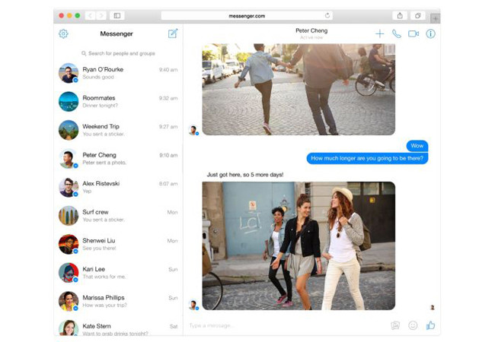The image size is (495, 342).
Task: Toggle Safari sidebar
Action: pyautogui.click(x=117, y=16)
